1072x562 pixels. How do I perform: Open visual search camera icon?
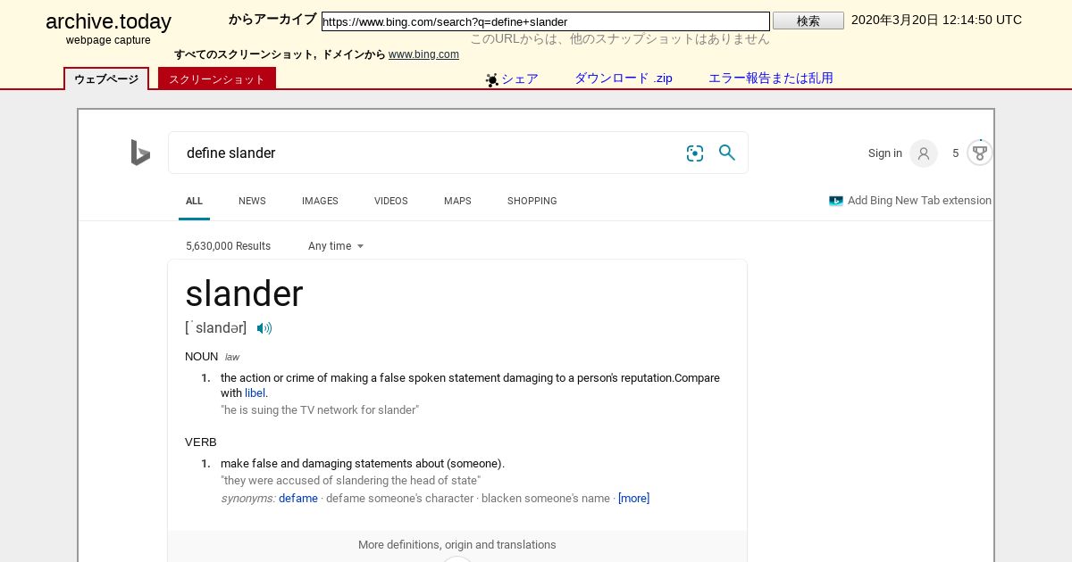tap(695, 153)
